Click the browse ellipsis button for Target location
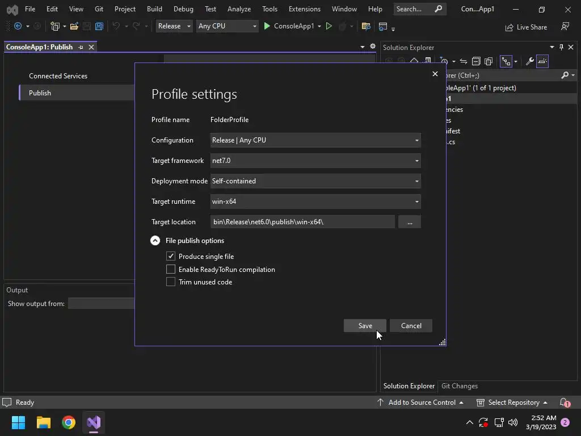Image resolution: width=581 pixels, height=436 pixels. (x=410, y=222)
